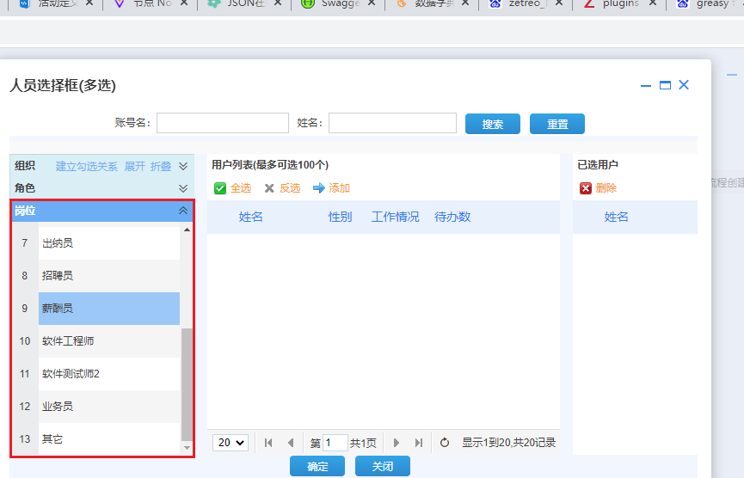The width and height of the screenshot is (744, 478).
Task: Click the 反选 invert selection icon
Action: (269, 188)
